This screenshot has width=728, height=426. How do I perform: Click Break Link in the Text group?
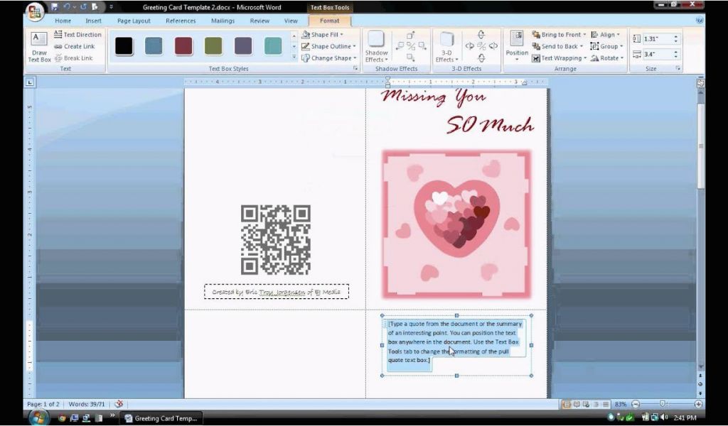pos(73,58)
